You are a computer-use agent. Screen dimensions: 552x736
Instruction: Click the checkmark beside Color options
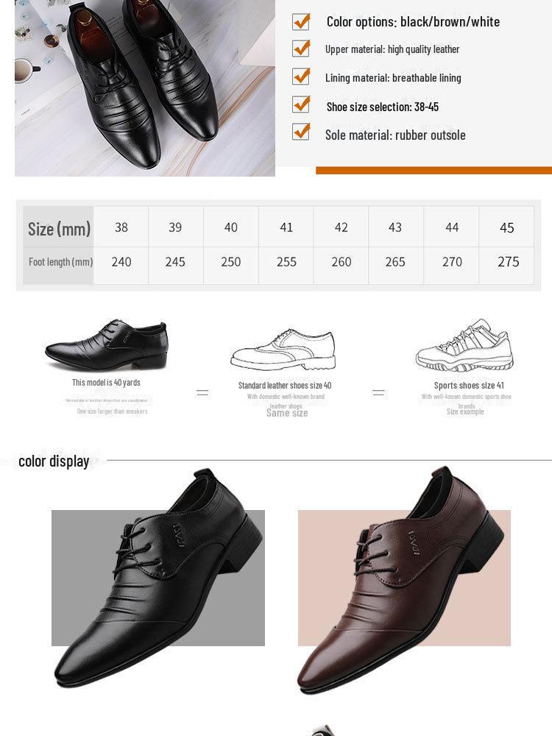point(301,21)
